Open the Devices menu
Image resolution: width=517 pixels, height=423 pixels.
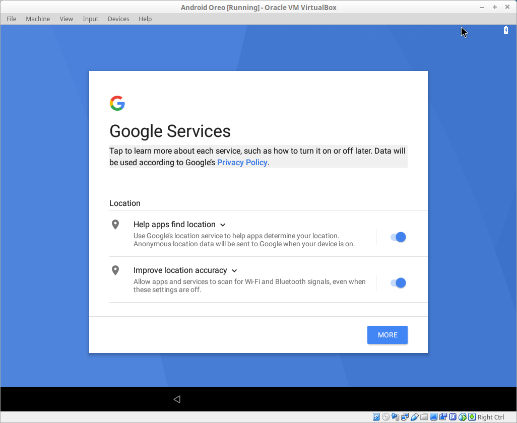(118, 19)
